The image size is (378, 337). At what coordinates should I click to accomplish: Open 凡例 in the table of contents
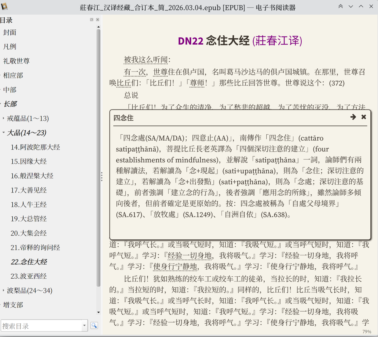pos(10,47)
